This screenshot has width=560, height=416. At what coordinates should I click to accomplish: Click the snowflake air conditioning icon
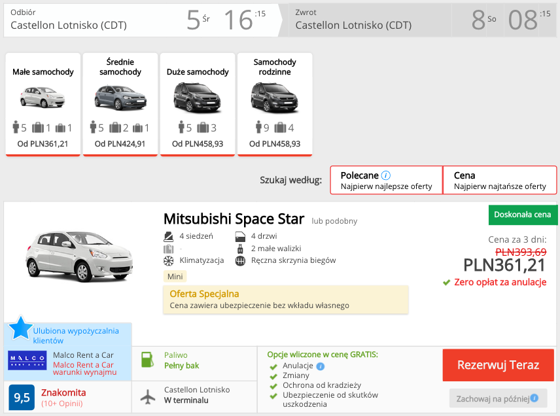click(x=169, y=261)
